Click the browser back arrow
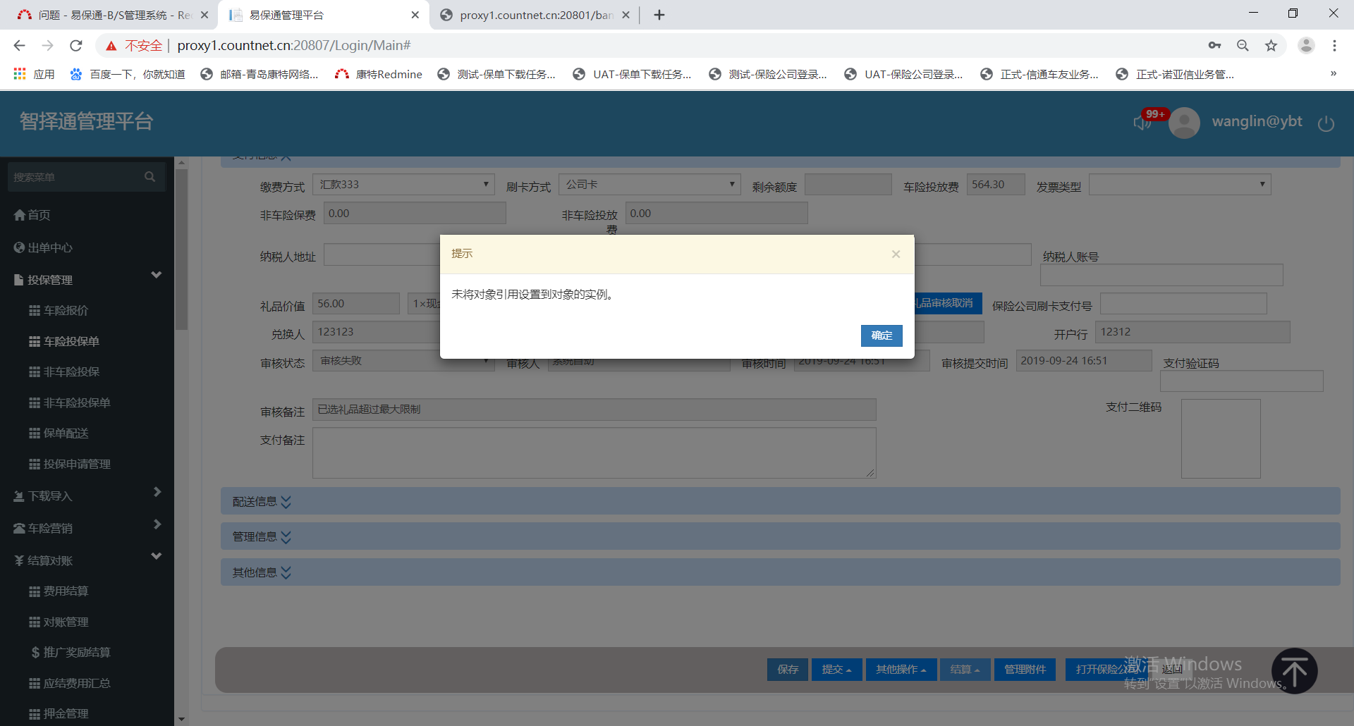This screenshot has width=1354, height=726. (x=19, y=46)
